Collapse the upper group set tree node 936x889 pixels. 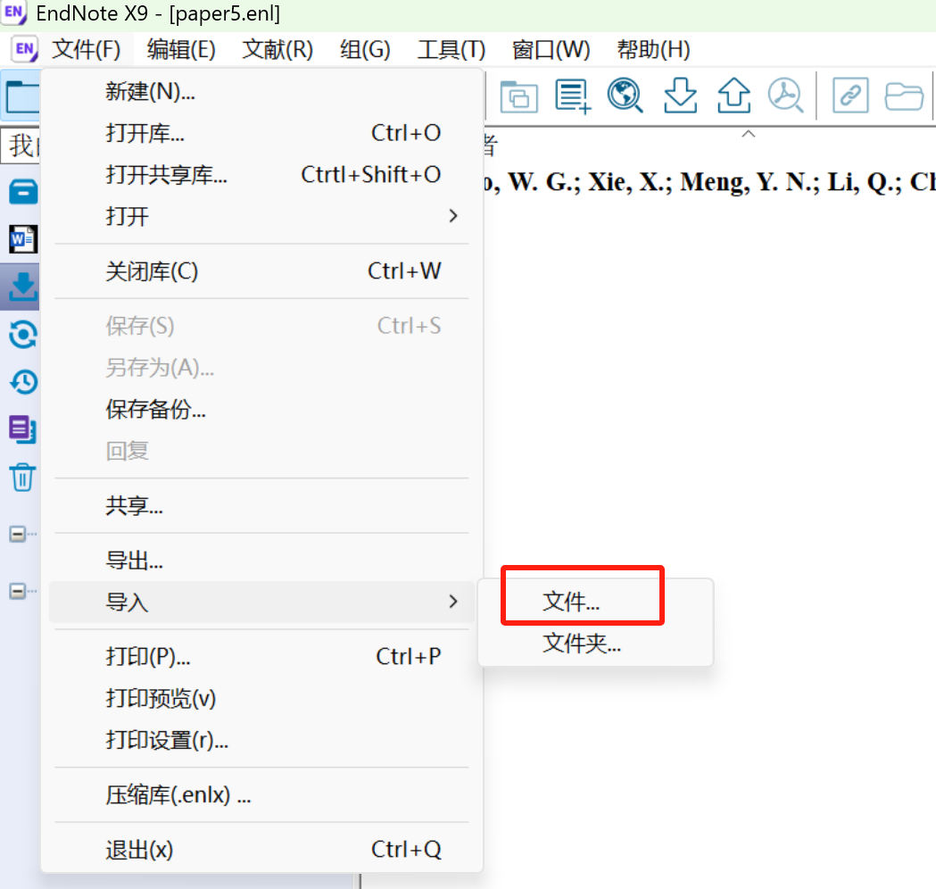click(x=18, y=534)
